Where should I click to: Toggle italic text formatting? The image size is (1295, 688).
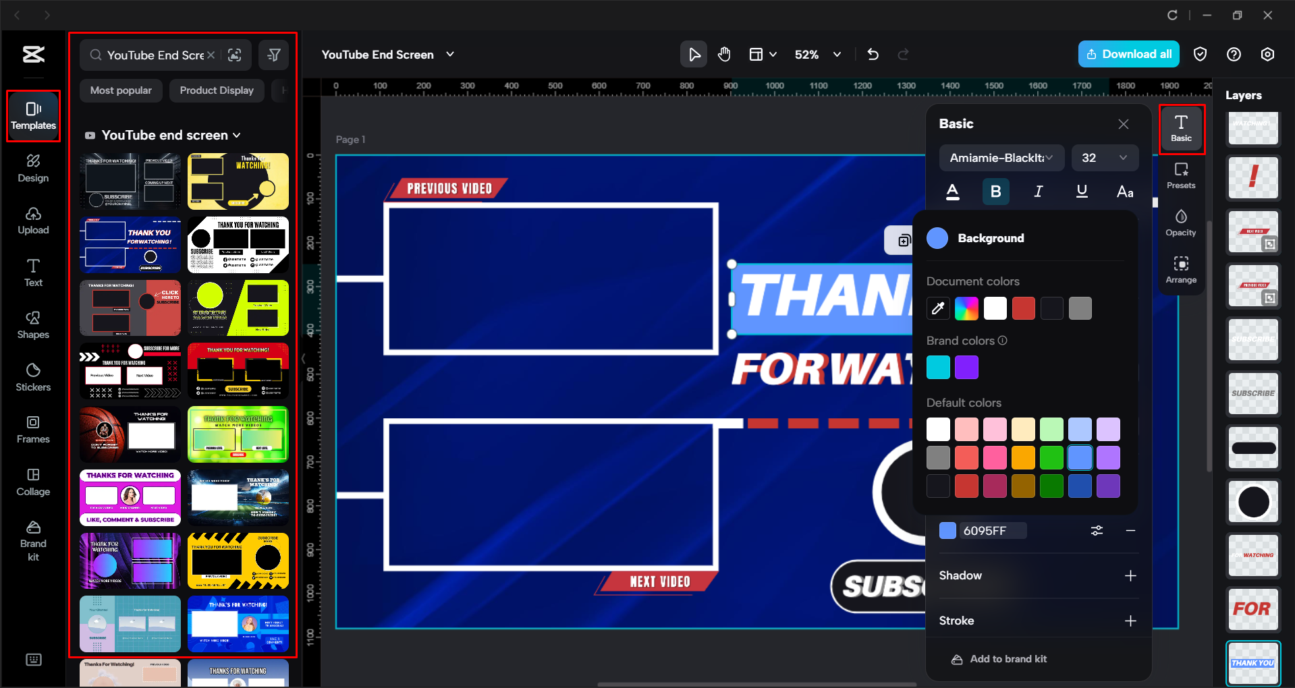(x=1039, y=192)
